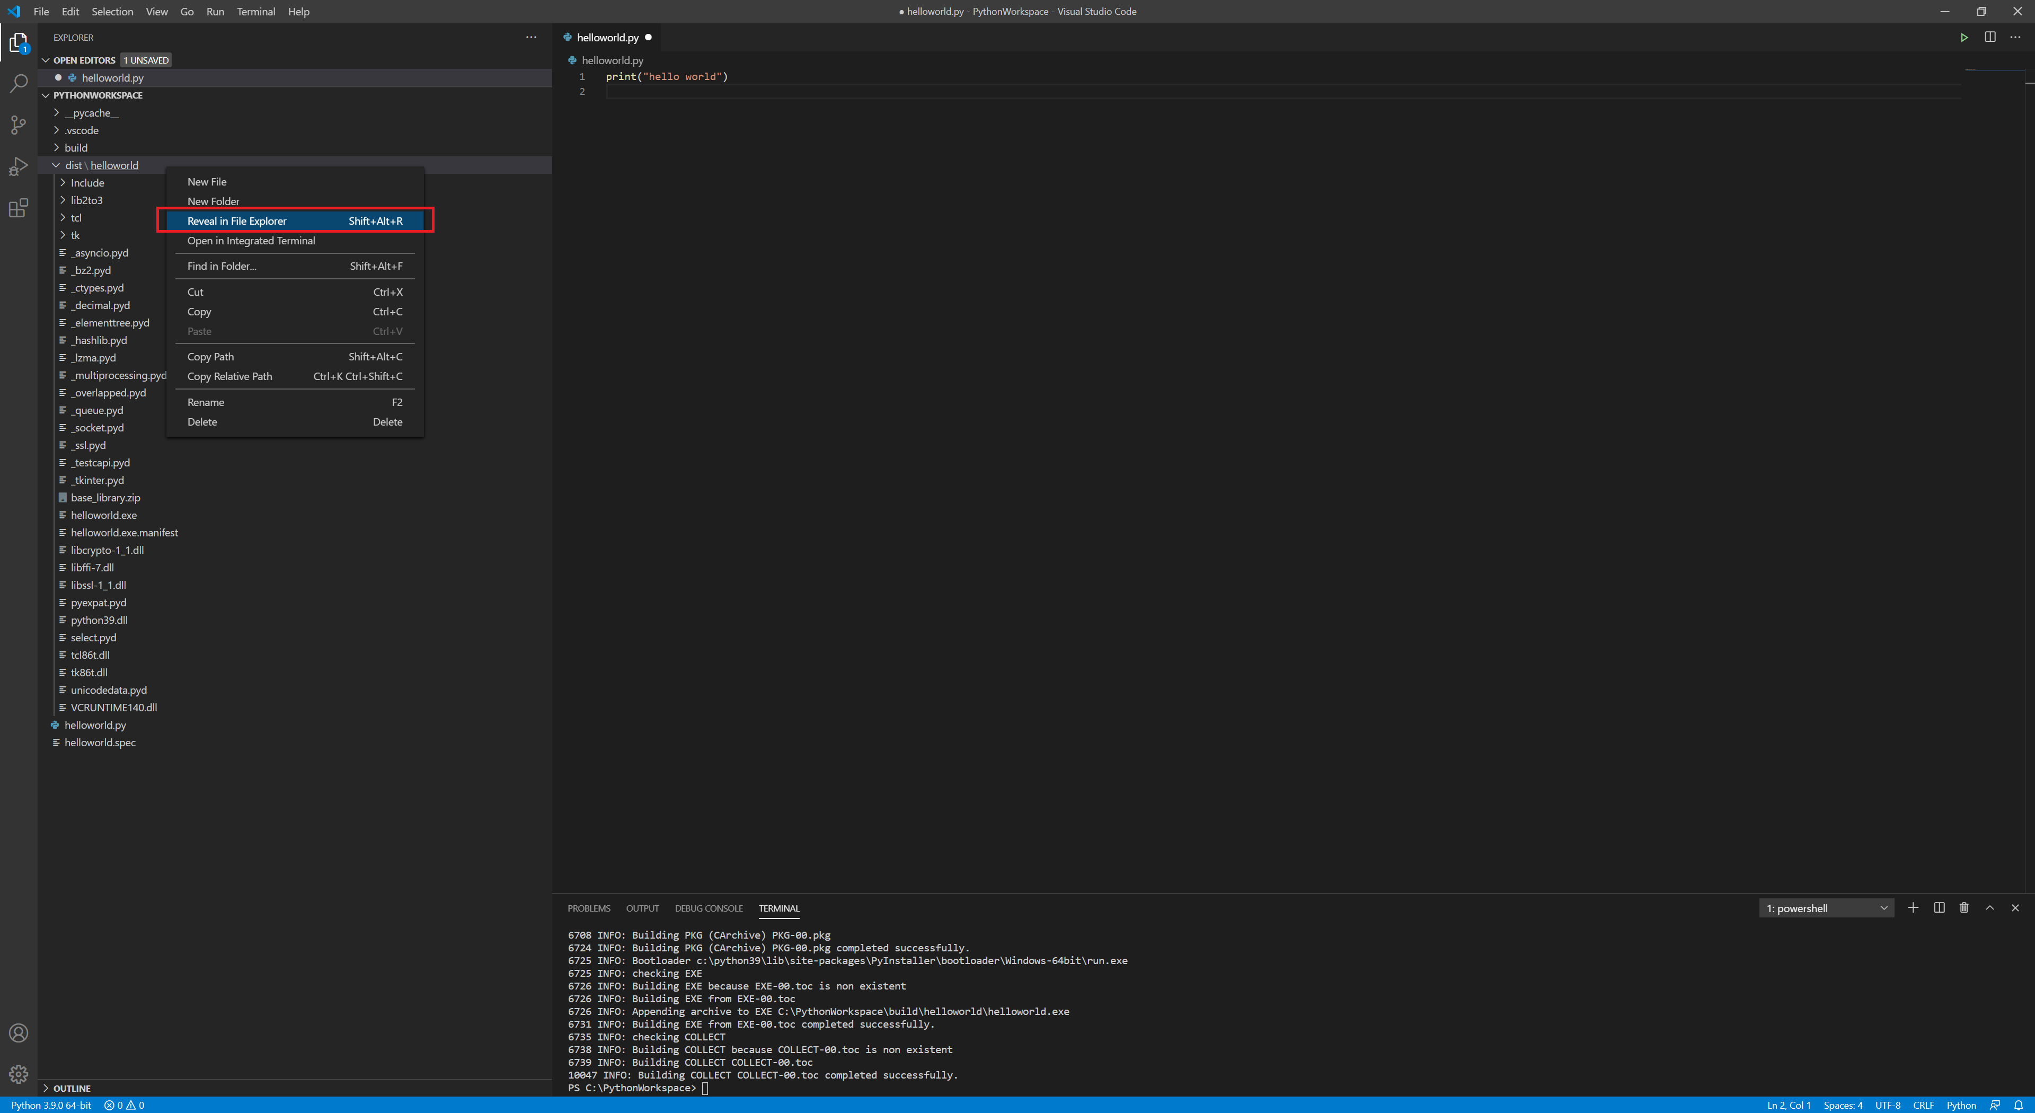Image resolution: width=2035 pixels, height=1113 pixels.
Task: Expand the Outline section
Action: (71, 1088)
